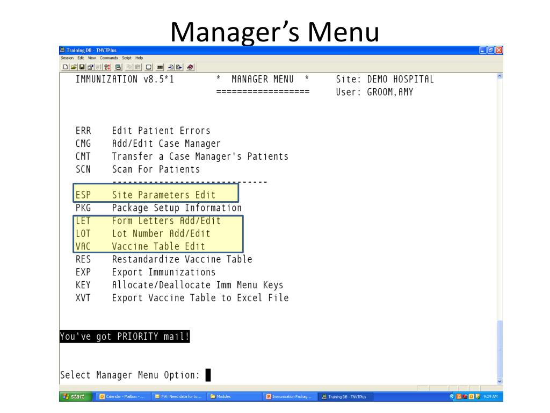Click the Paste toolbar icon
Image resolution: width=550 pixels, height=413 pixels.
137,67
